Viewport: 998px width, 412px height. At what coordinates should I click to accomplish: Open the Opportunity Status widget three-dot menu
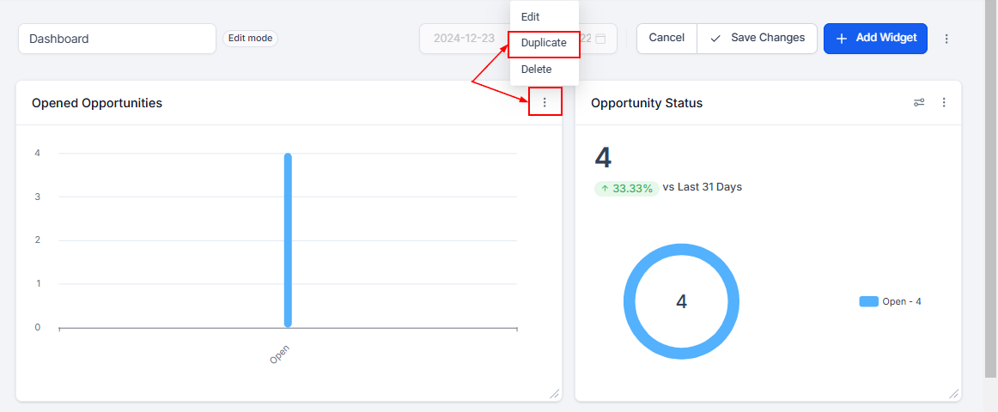944,102
